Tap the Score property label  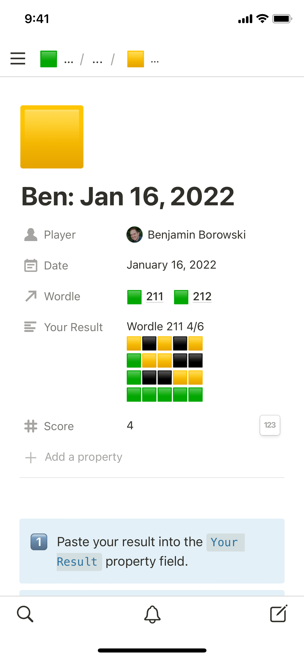click(59, 426)
